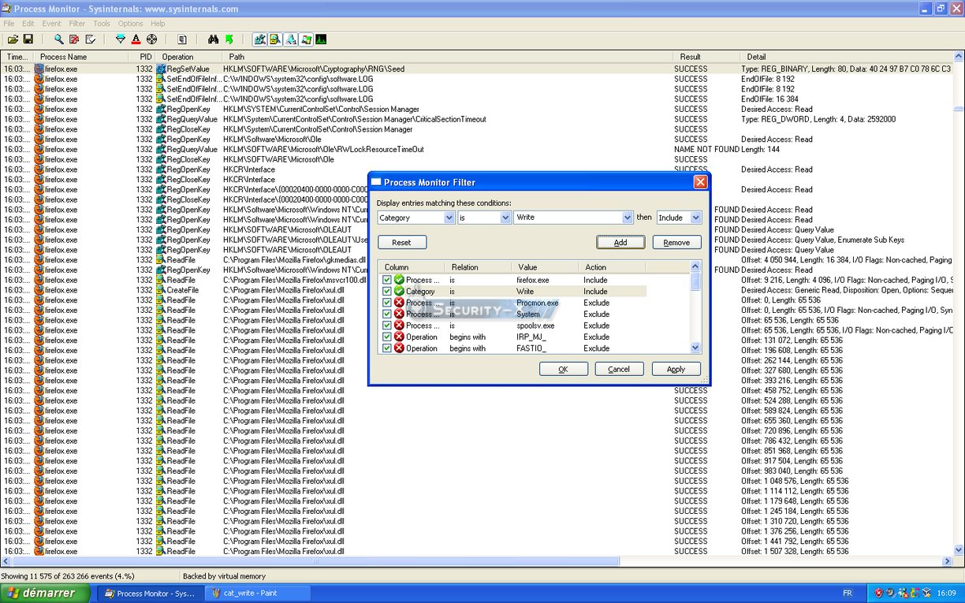Click 'Backed by virtual memory' in status bar
Viewport: 965px width, 603px height.
tap(225, 576)
